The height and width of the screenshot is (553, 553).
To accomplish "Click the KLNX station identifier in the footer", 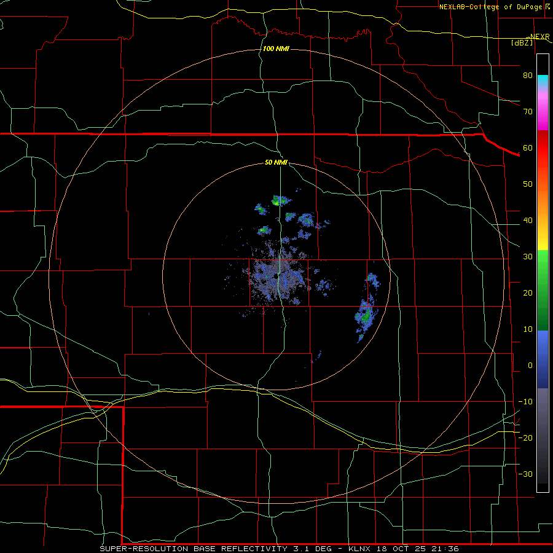I will [361, 549].
